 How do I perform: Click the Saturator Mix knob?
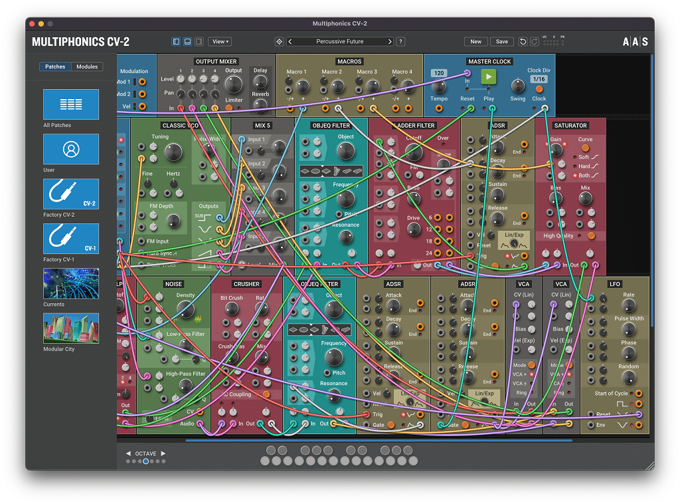click(585, 198)
